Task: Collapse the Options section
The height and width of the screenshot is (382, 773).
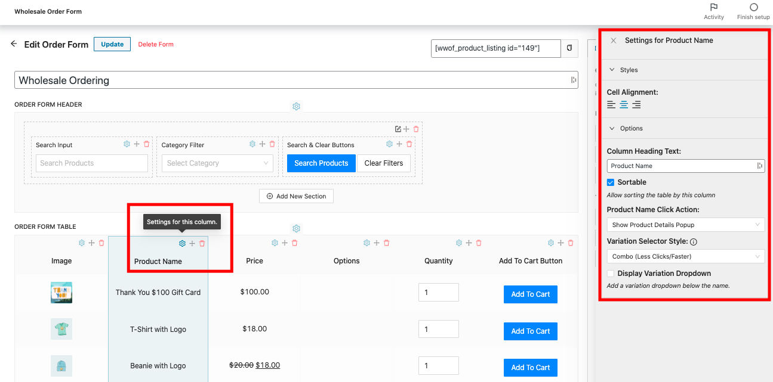Action: pyautogui.click(x=612, y=128)
